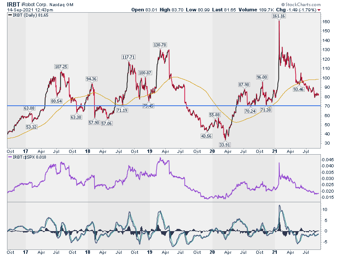The image size is (341, 256).
Task: Click the 21 year label on bottom axis
Action: tap(275, 252)
